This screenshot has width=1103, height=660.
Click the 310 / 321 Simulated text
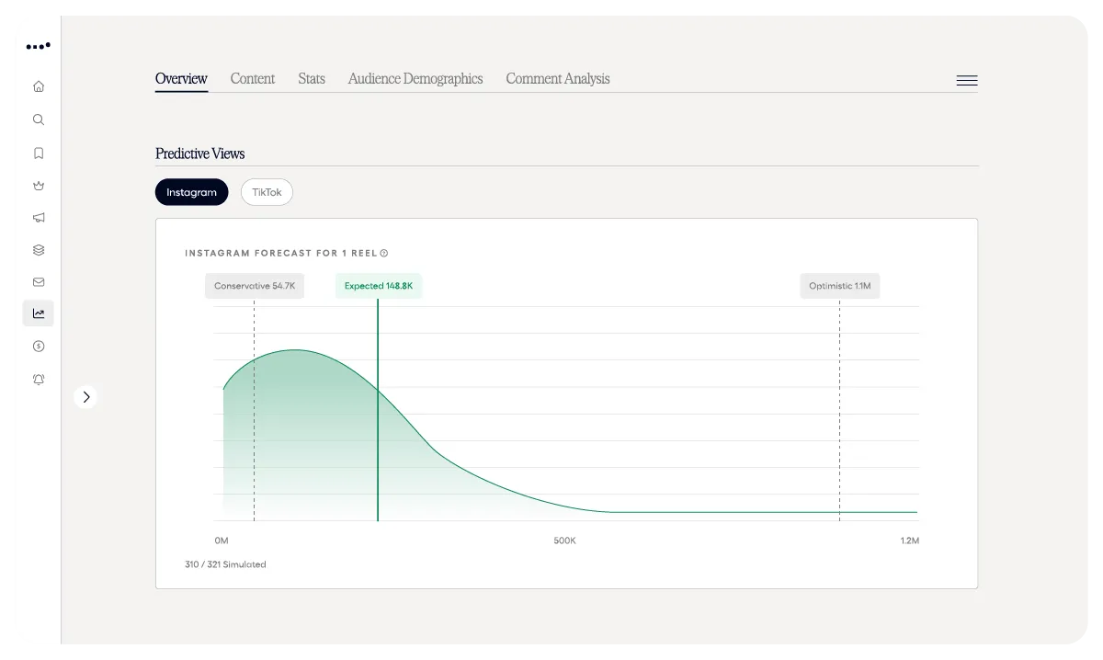click(225, 564)
